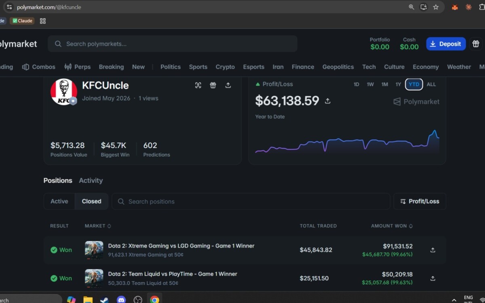Click the Deposit button
Screen dimensions: 485x303
446,44
